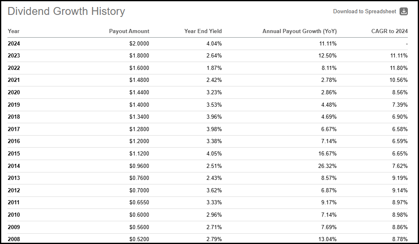Select the 2024 row in the table
The image size is (419, 244).
point(207,43)
